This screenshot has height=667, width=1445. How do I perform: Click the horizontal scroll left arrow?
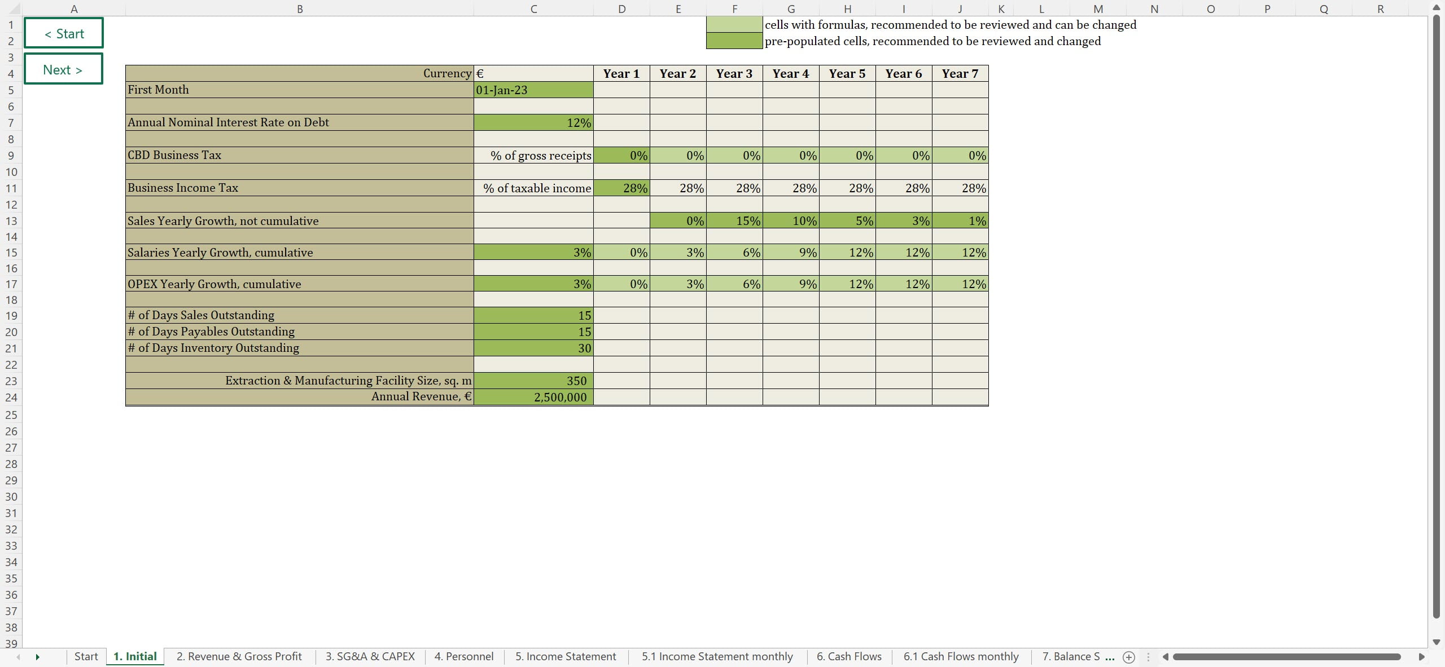pos(1166,657)
